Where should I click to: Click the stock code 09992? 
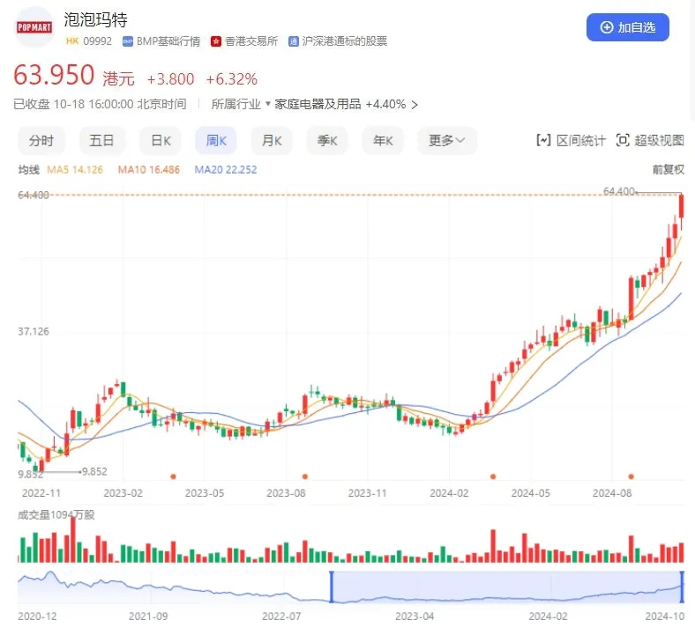click(98, 41)
